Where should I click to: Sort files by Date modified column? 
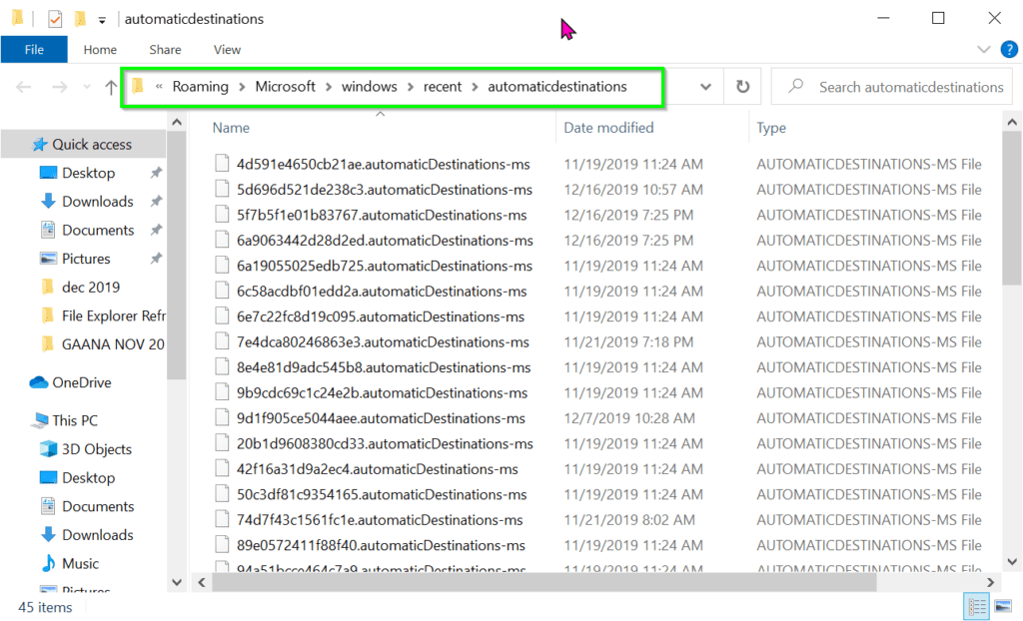point(611,128)
